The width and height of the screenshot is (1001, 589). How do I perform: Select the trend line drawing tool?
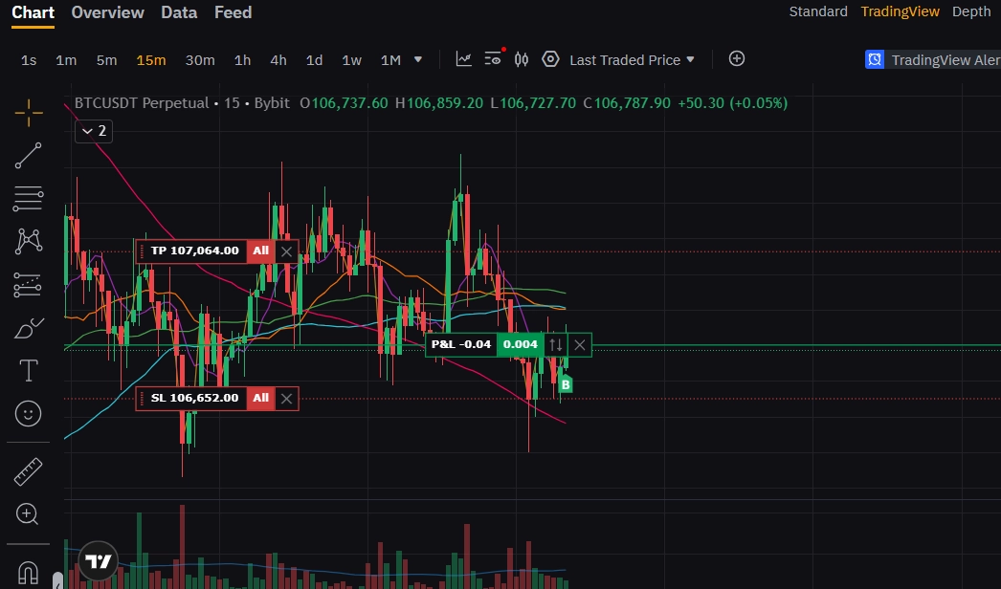point(28,156)
